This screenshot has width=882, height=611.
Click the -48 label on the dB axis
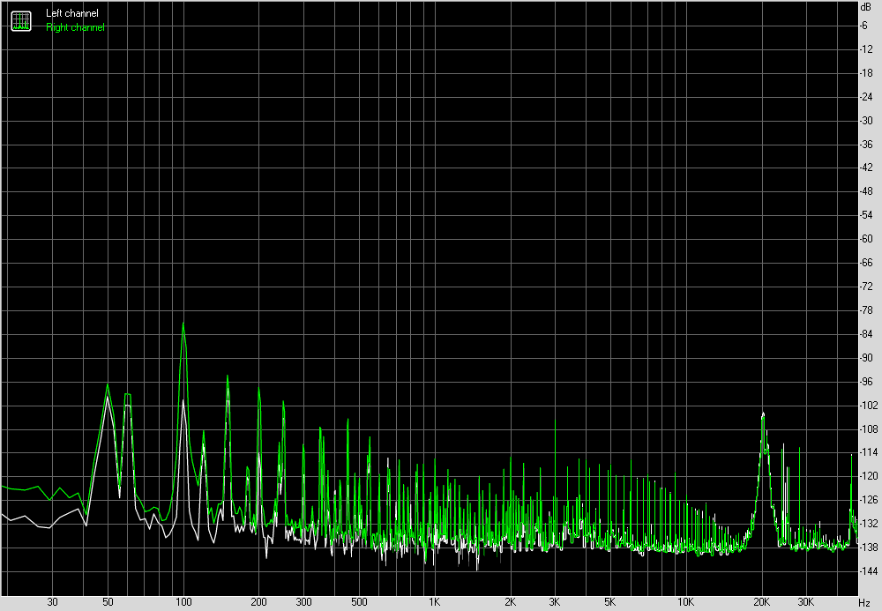tap(864, 191)
